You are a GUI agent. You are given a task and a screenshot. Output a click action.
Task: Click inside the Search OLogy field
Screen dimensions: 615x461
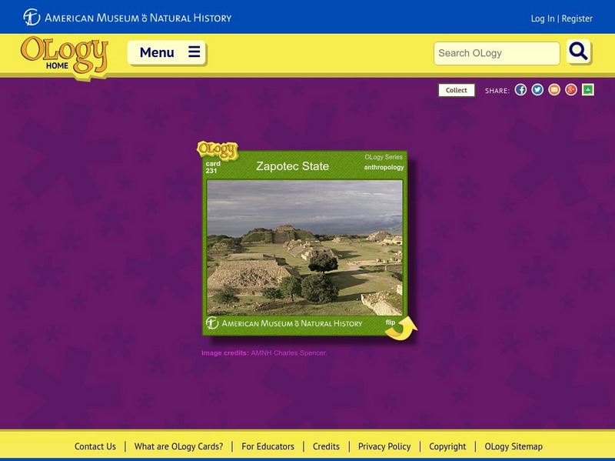(496, 54)
